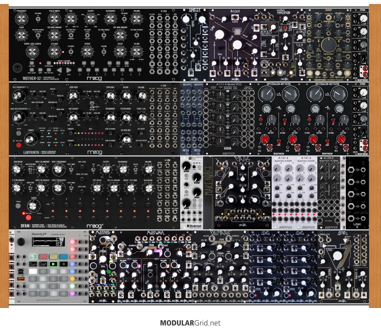Flip the Mother-32 VCF MOD POLARITY switch
Viewport: 381px width, 329px height.
pos(137,35)
